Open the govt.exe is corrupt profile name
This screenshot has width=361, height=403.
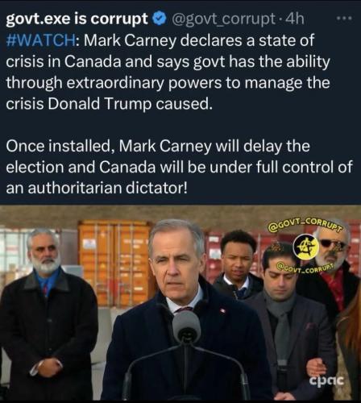click(77, 19)
